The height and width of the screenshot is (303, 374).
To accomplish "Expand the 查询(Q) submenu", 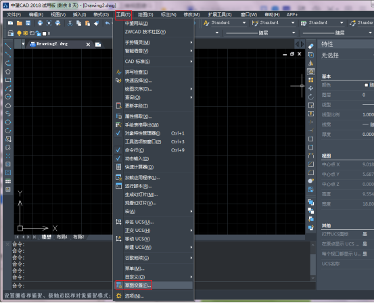I will coord(154,97).
